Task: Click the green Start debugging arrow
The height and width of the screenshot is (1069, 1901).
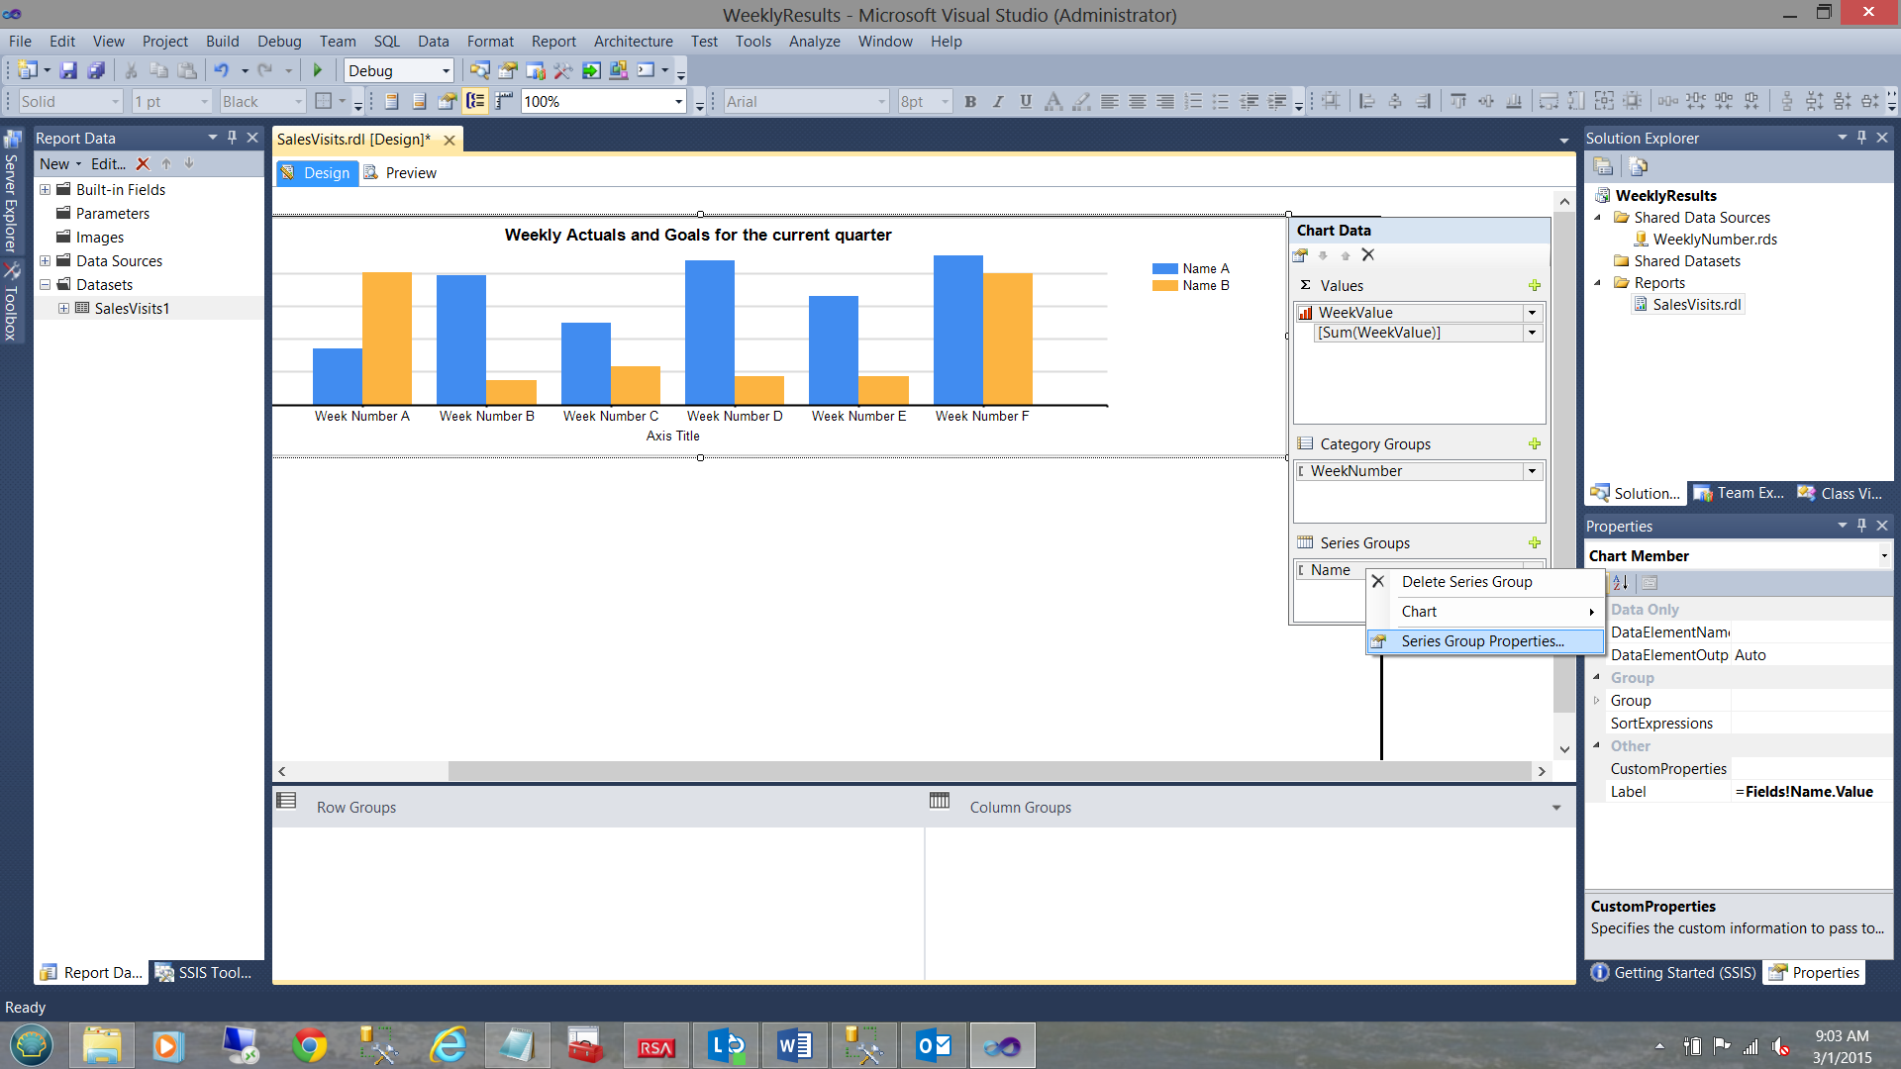Action: (x=318, y=70)
